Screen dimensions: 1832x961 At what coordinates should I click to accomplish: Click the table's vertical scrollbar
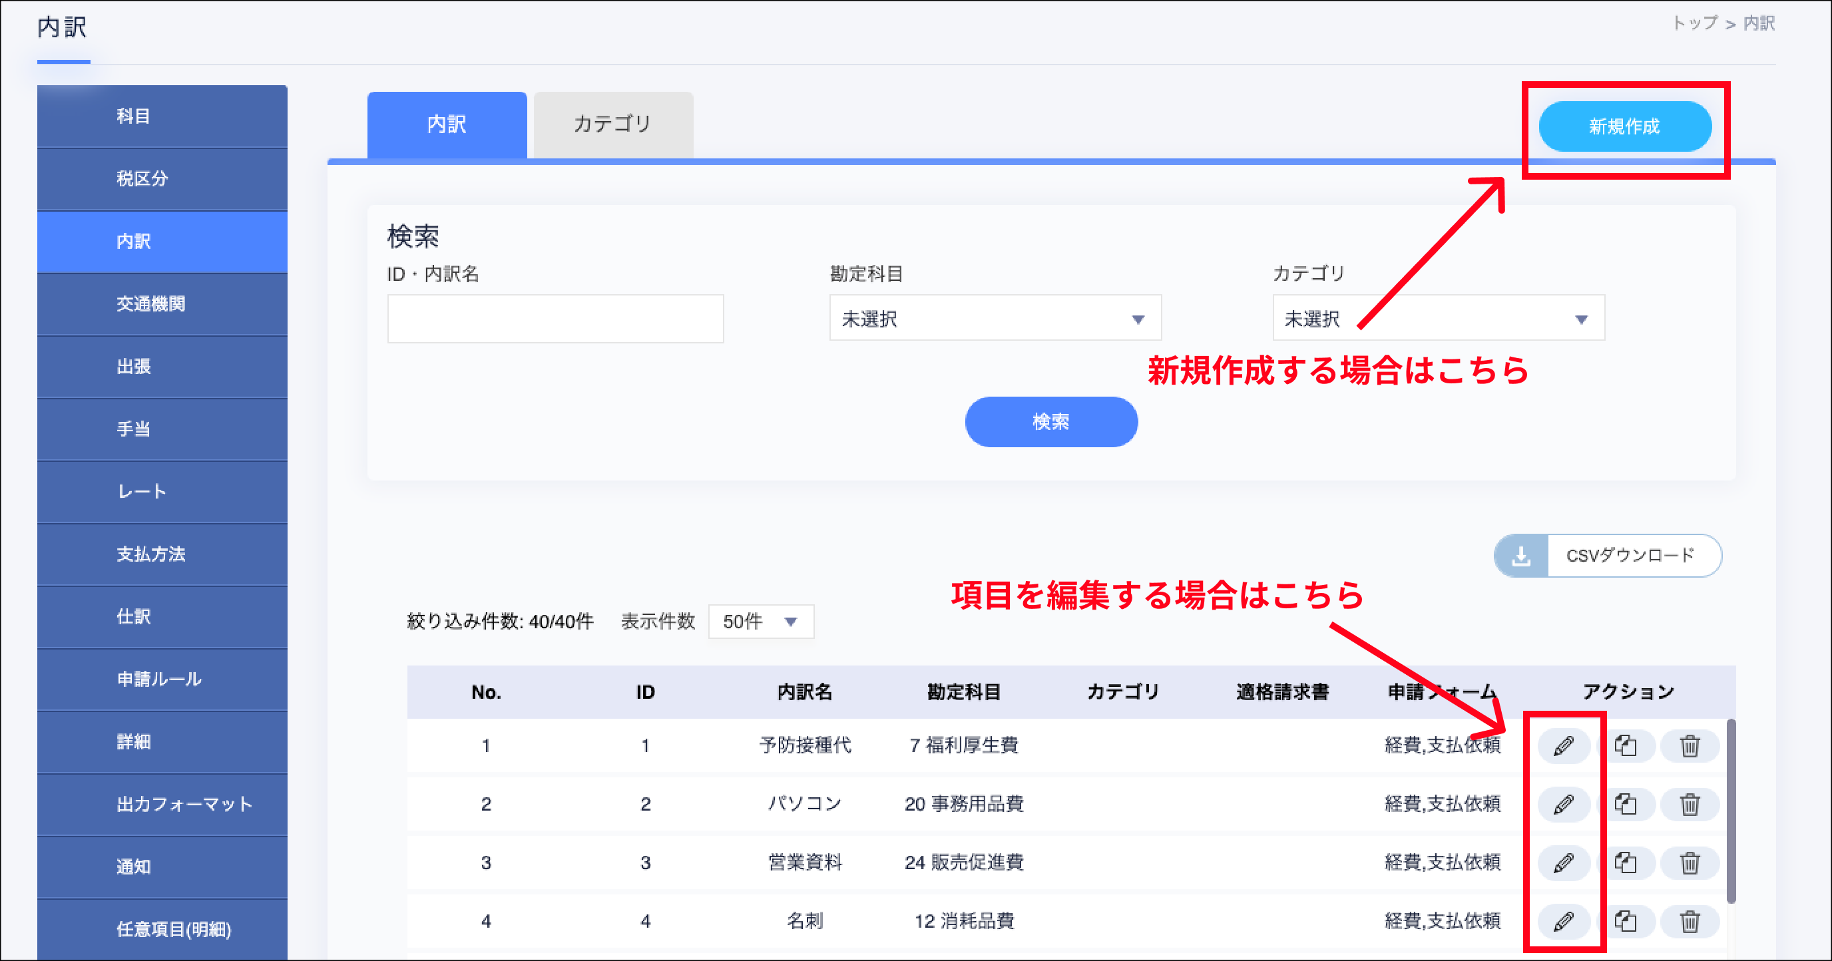tap(1731, 811)
